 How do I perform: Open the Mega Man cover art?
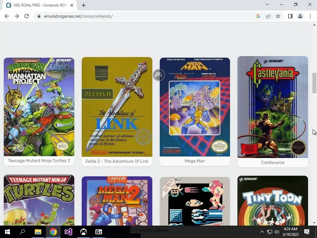195,107
